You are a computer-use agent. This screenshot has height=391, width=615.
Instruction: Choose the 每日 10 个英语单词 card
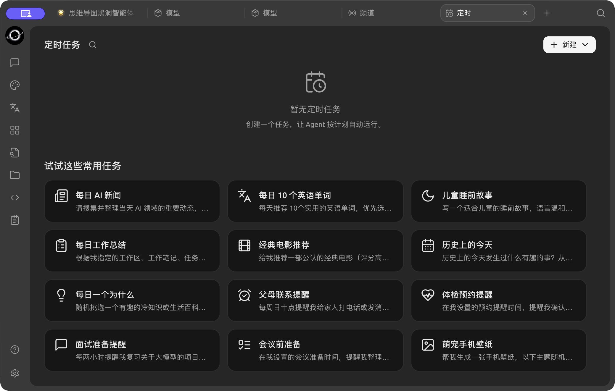[x=315, y=201]
